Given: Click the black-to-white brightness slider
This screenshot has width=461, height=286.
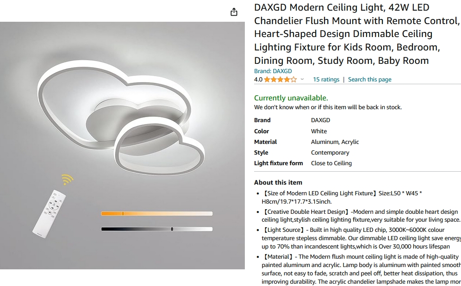Looking at the screenshot, I should [157, 229].
